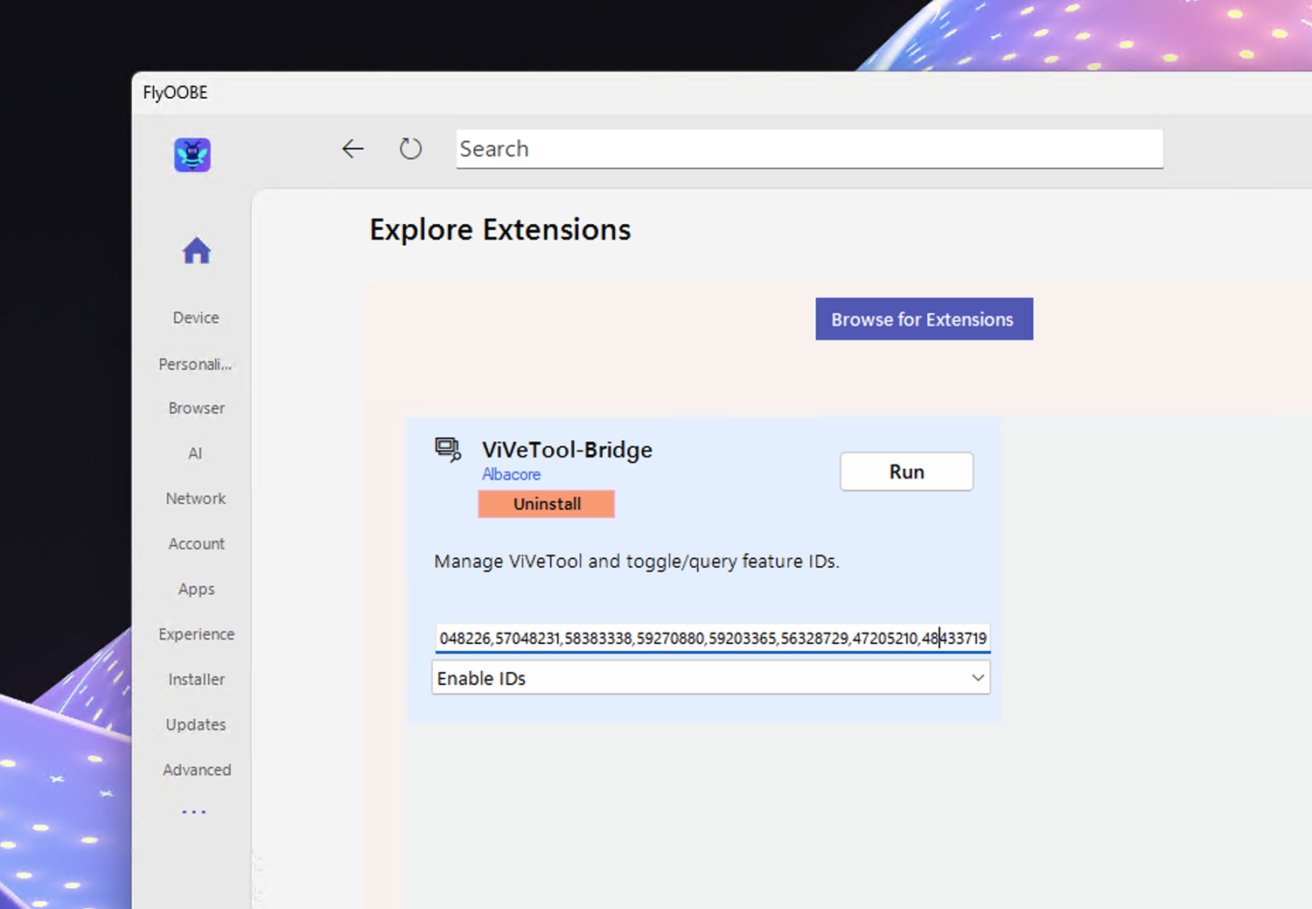Screen dimensions: 1312x909
Task: Open the Network section
Action: pos(196,499)
